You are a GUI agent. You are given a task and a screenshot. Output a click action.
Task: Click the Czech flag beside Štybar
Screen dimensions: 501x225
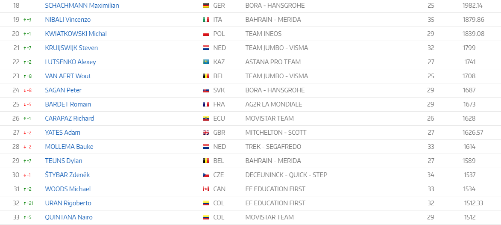click(x=206, y=175)
